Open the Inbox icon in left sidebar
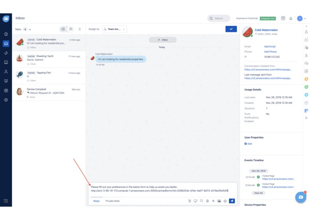 tap(6, 43)
